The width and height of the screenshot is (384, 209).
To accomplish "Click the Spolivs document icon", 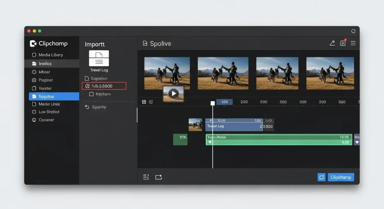I will (x=145, y=43).
